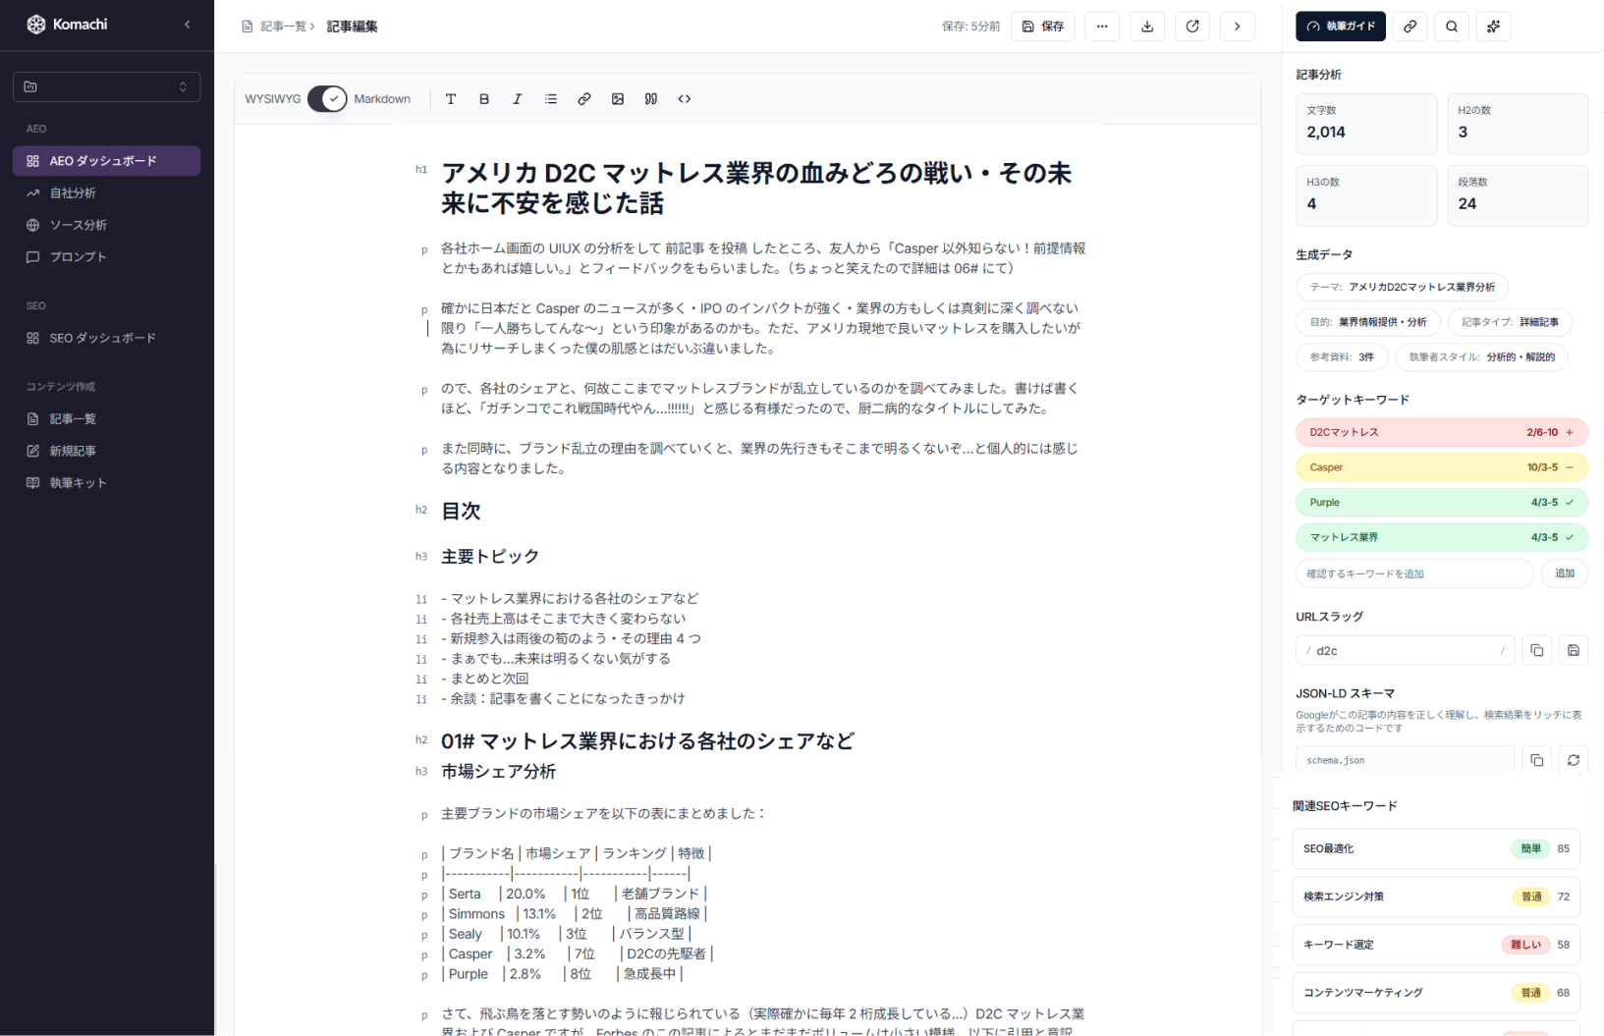The width and height of the screenshot is (1604, 1036).
Task: Click the 追加 keyword add button
Action: 1565,573
